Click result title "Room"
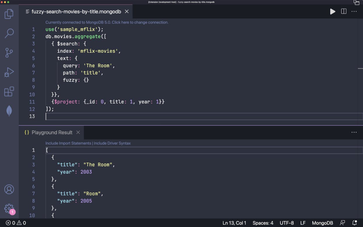This screenshot has height=227, width=363. 92,194
